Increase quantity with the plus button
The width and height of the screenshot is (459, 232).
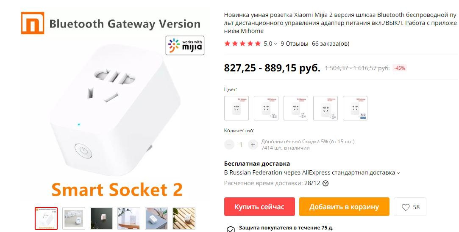[253, 145]
